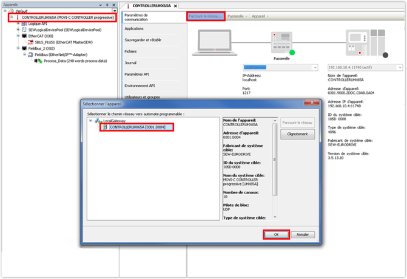
Task: Collapse the CONTROLLERUHX65A root tree node
Action: [x=12, y=18]
